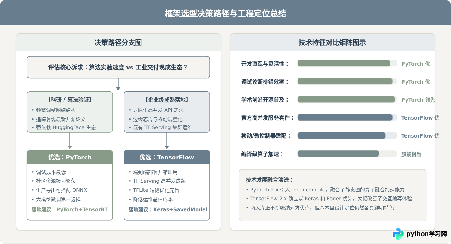Click the 技术特征对比矩阵图示 panel header
Image resolution: width=451 pixels, height=244 pixels.
(333, 43)
